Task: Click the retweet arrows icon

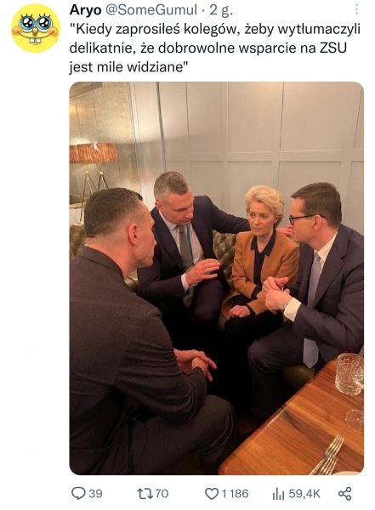Action: tap(145, 493)
